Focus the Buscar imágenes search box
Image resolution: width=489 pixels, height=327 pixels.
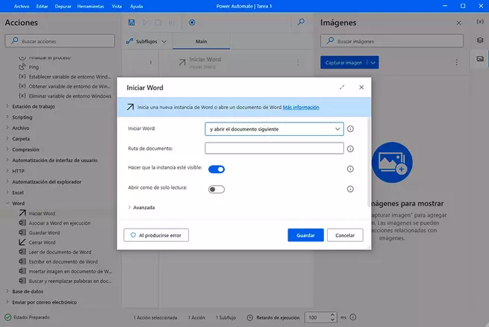(392, 41)
